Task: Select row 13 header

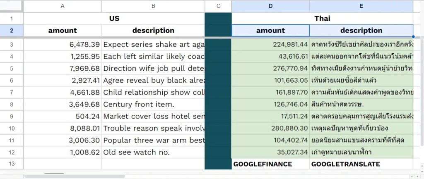Action: [12, 164]
